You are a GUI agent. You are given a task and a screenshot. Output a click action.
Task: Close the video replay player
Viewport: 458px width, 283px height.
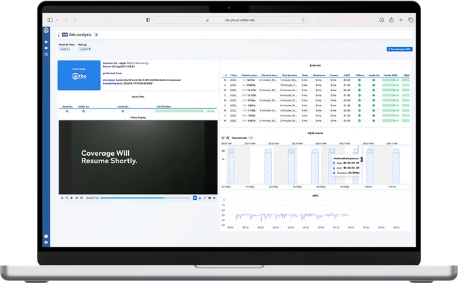tap(214, 198)
